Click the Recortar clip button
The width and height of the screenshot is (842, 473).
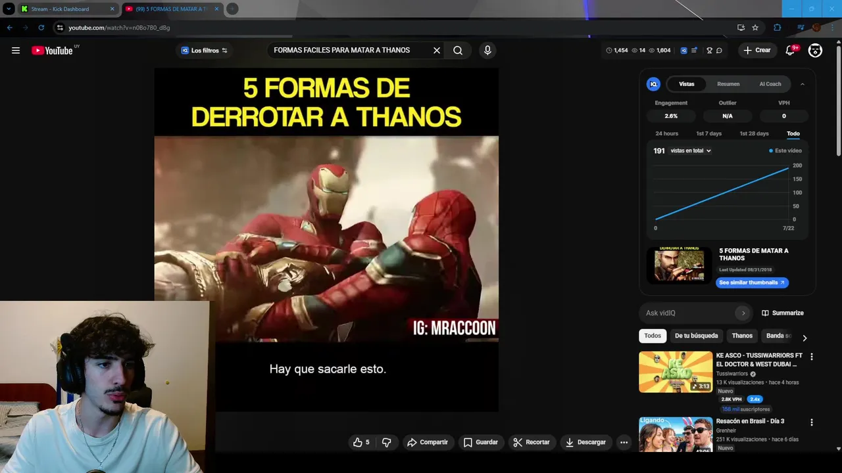532,443
